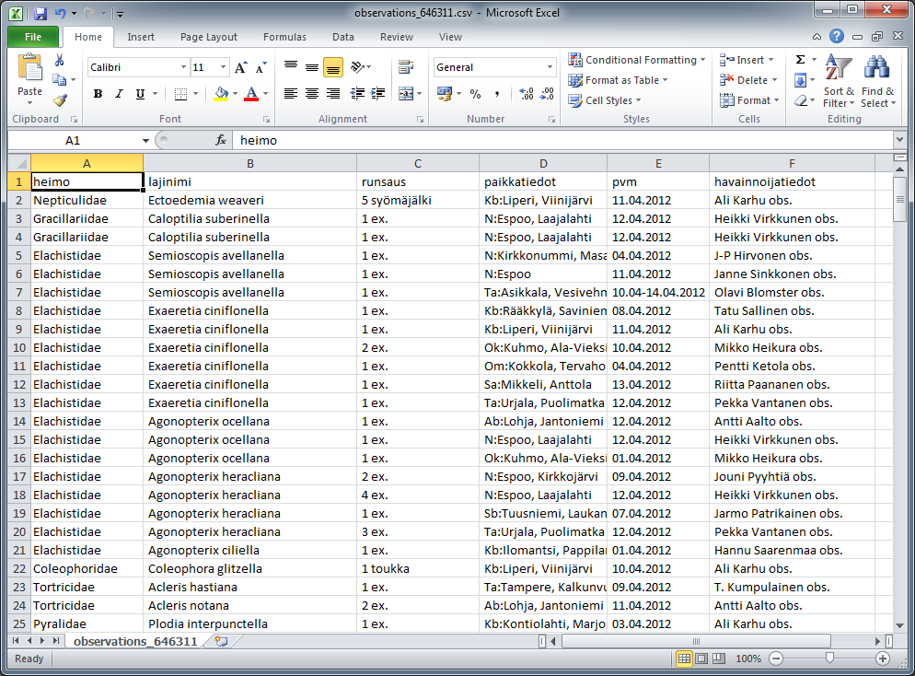Image resolution: width=915 pixels, height=676 pixels.
Task: Toggle Middle Align vertical alignment
Action: pos(312,68)
